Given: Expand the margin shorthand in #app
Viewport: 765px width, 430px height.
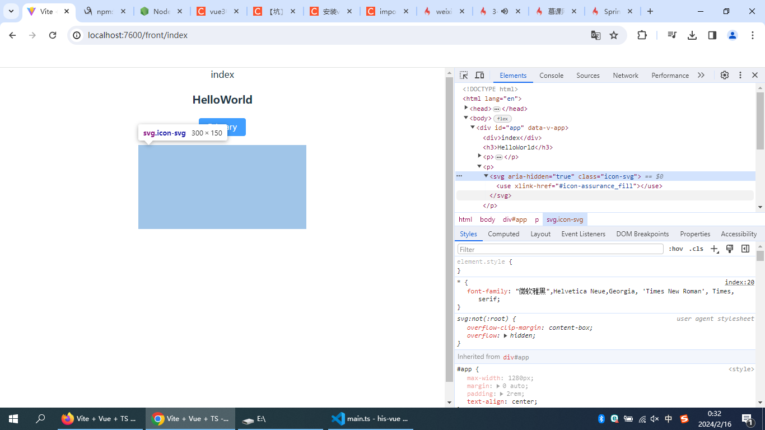Looking at the screenshot, I should point(498,386).
